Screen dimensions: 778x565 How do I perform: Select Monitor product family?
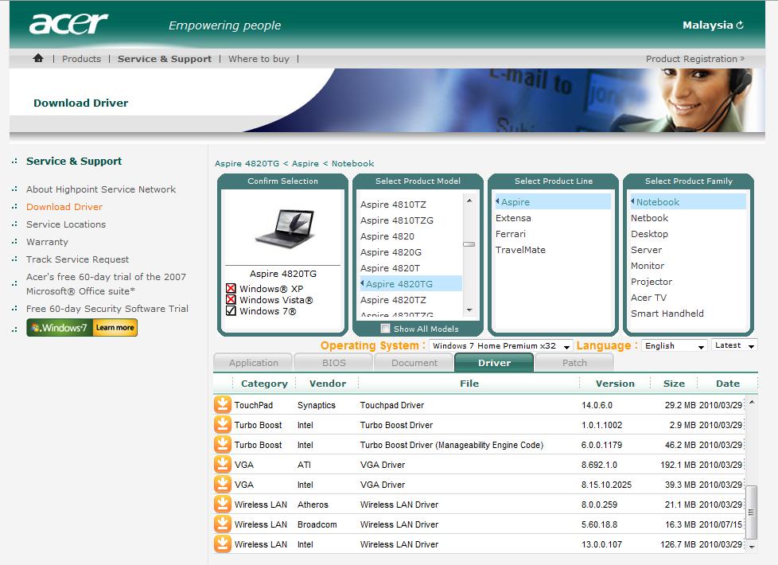pos(648,266)
